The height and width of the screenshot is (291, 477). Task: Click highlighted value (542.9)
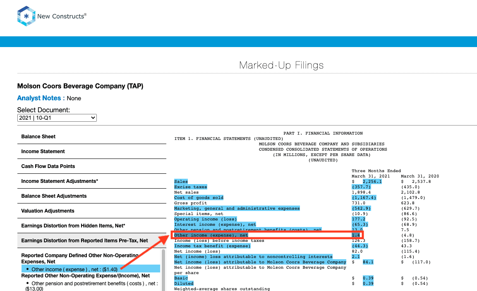click(x=362, y=208)
